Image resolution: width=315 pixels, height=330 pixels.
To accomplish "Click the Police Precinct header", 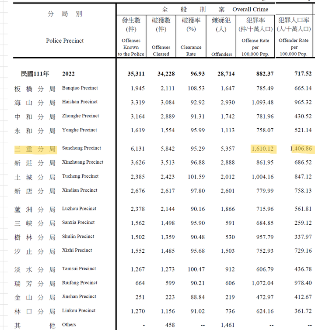I will coord(65,41).
